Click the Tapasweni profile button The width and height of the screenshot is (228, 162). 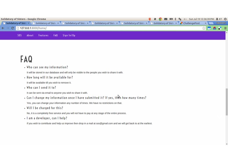click(x=221, y=23)
